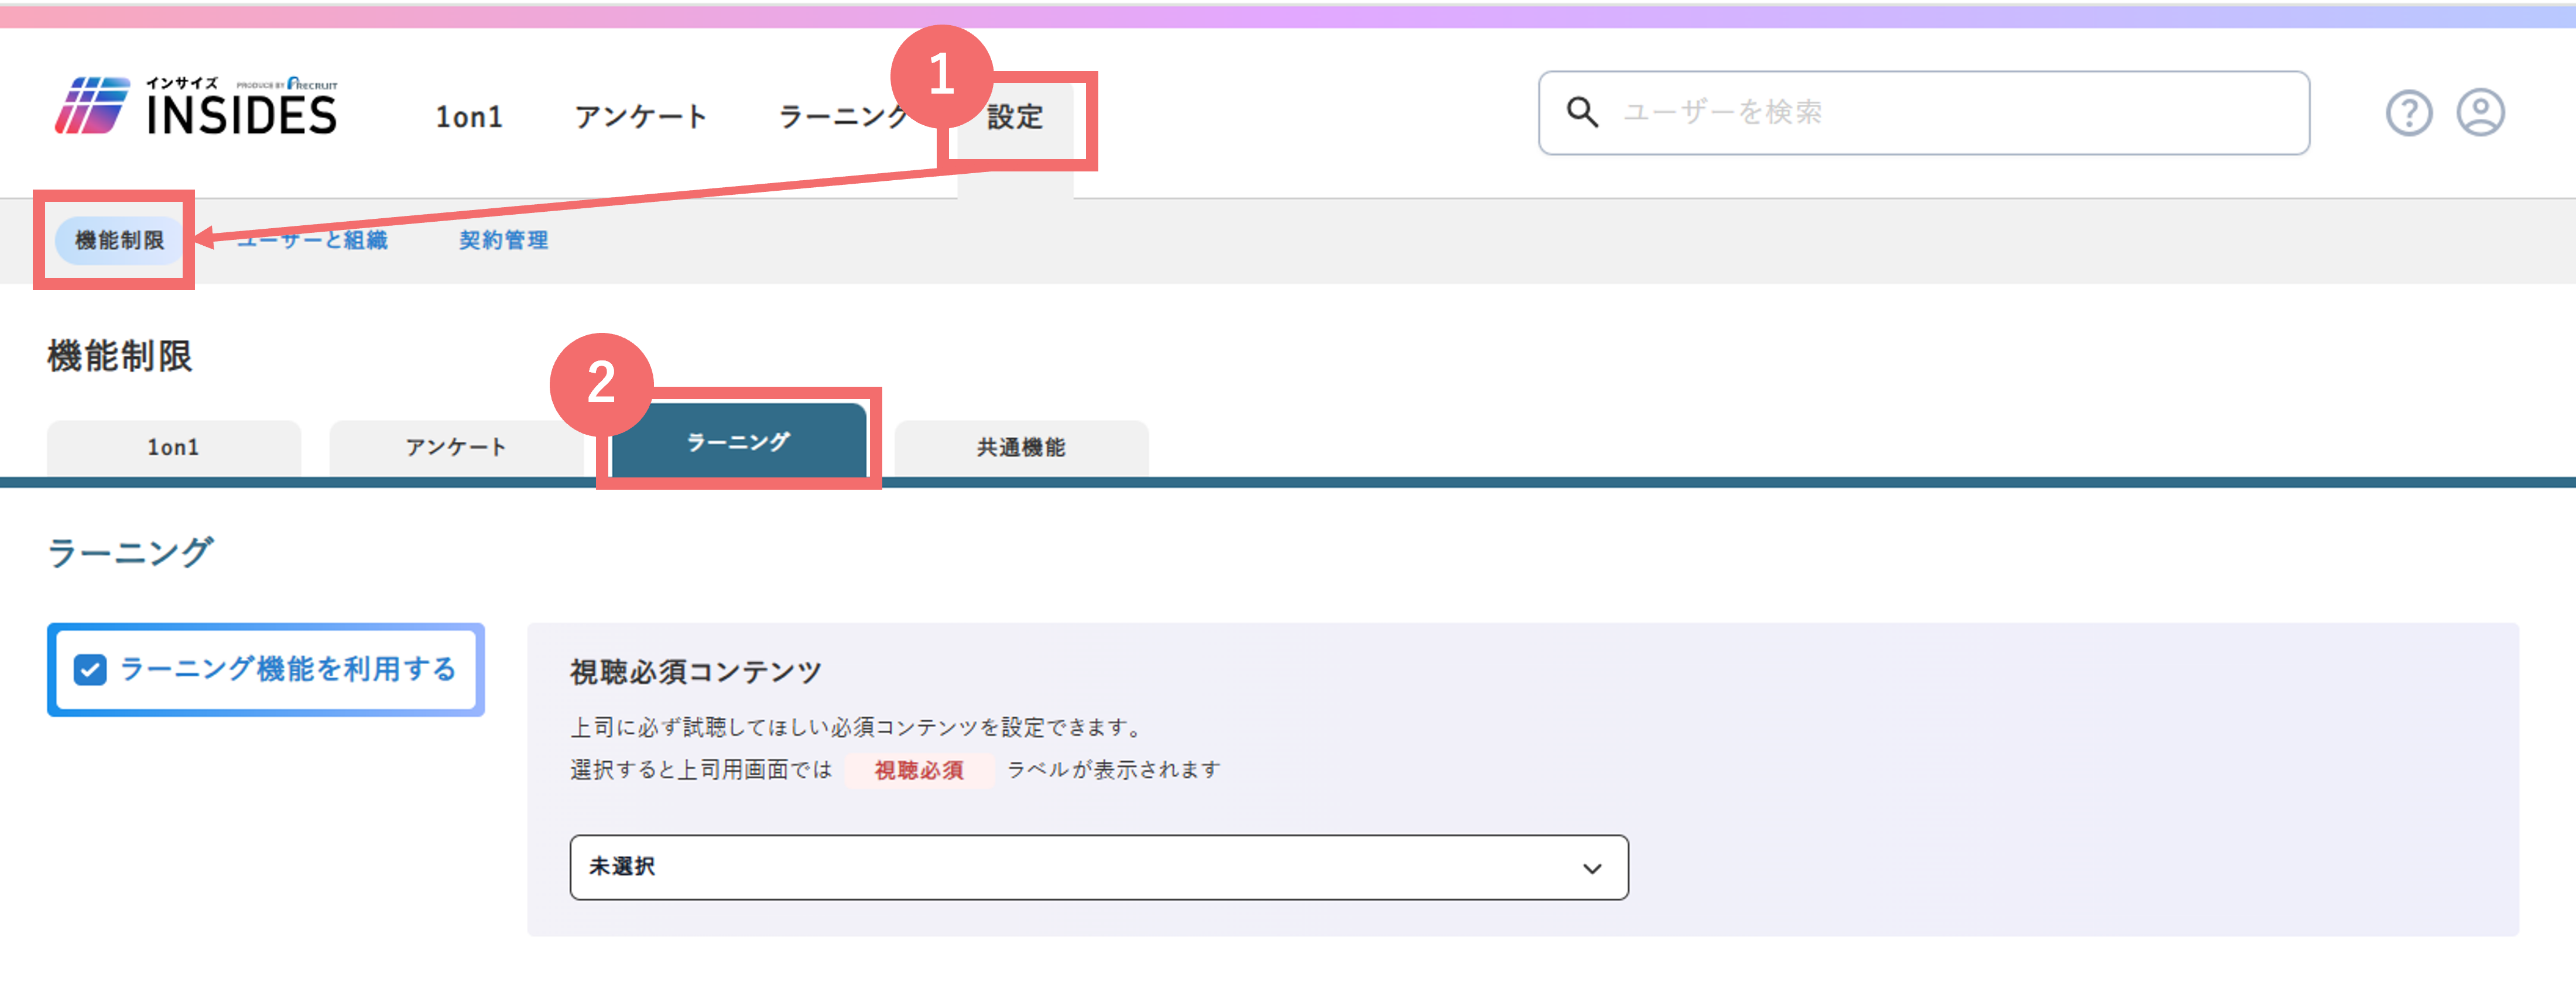Click the 視聴必須 red label
Image resolution: width=2576 pixels, height=1004 pixels.
pyautogui.click(x=919, y=770)
